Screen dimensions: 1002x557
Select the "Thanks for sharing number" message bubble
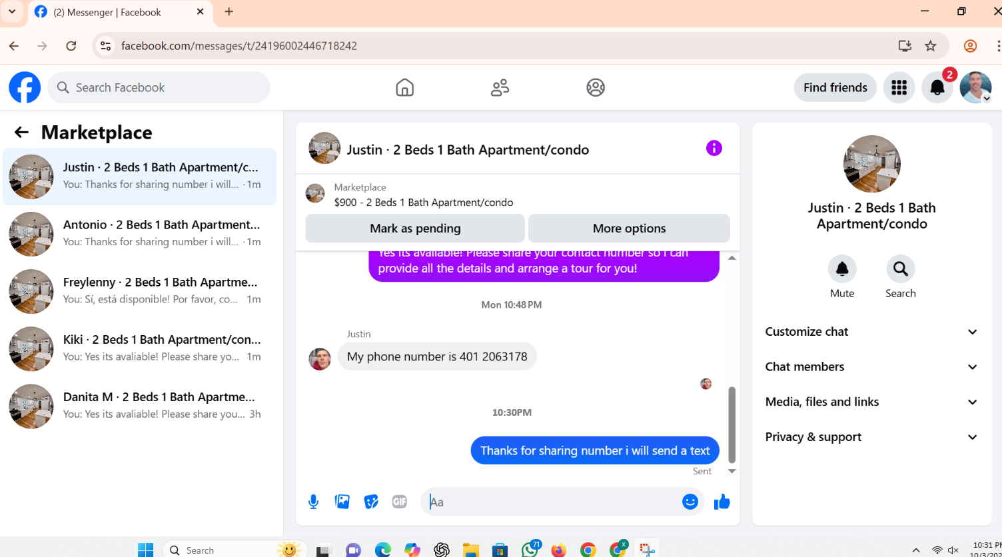595,450
